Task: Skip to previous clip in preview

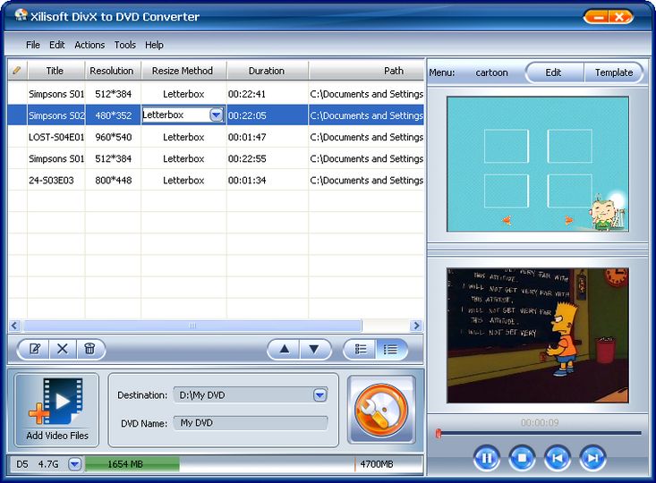Action: pyautogui.click(x=558, y=458)
